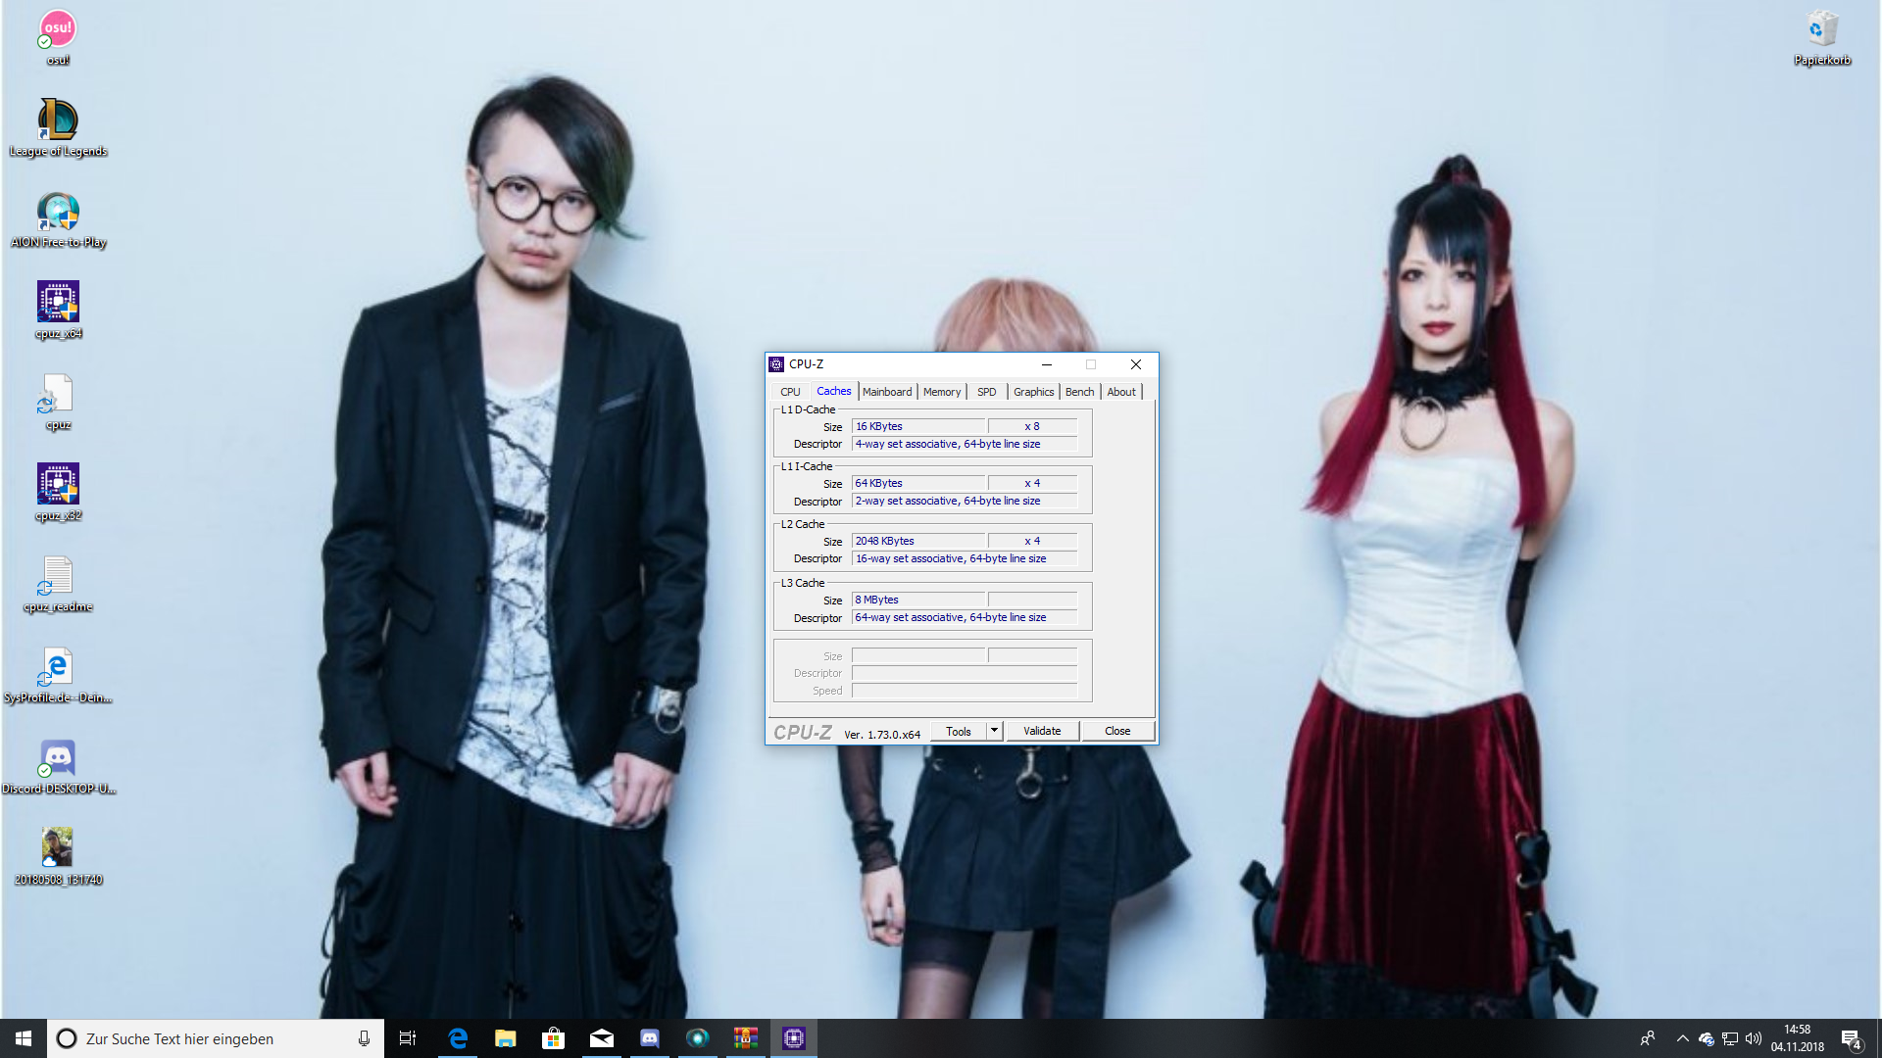Open the osu! desktop shortcut
Image resolution: width=1882 pixels, height=1058 pixels.
click(x=58, y=31)
